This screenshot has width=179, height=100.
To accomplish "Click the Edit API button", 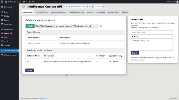I will click(29, 70).
